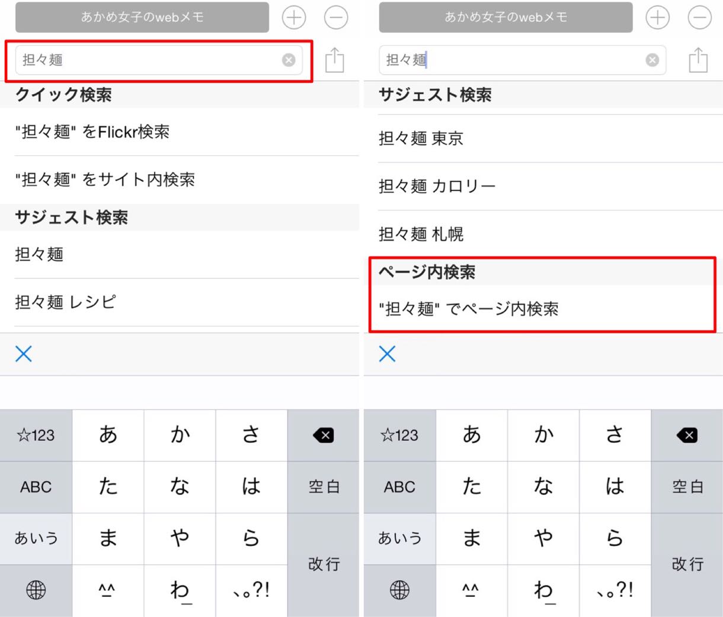Select "担々麺" をサイト内検索
The image size is (723, 617).
[x=180, y=180]
